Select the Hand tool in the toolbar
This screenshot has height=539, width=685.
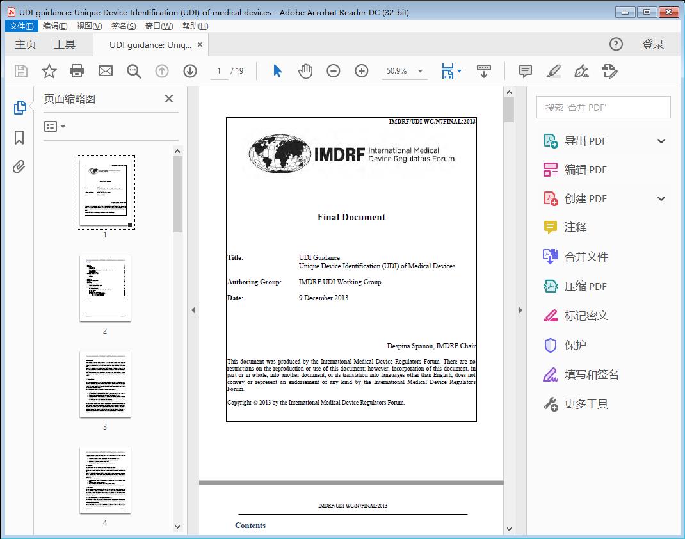click(x=305, y=71)
